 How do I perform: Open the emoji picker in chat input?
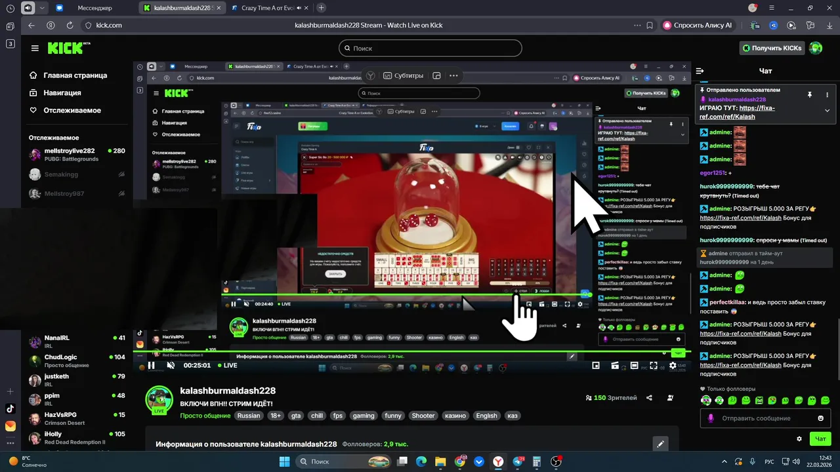[x=820, y=418]
